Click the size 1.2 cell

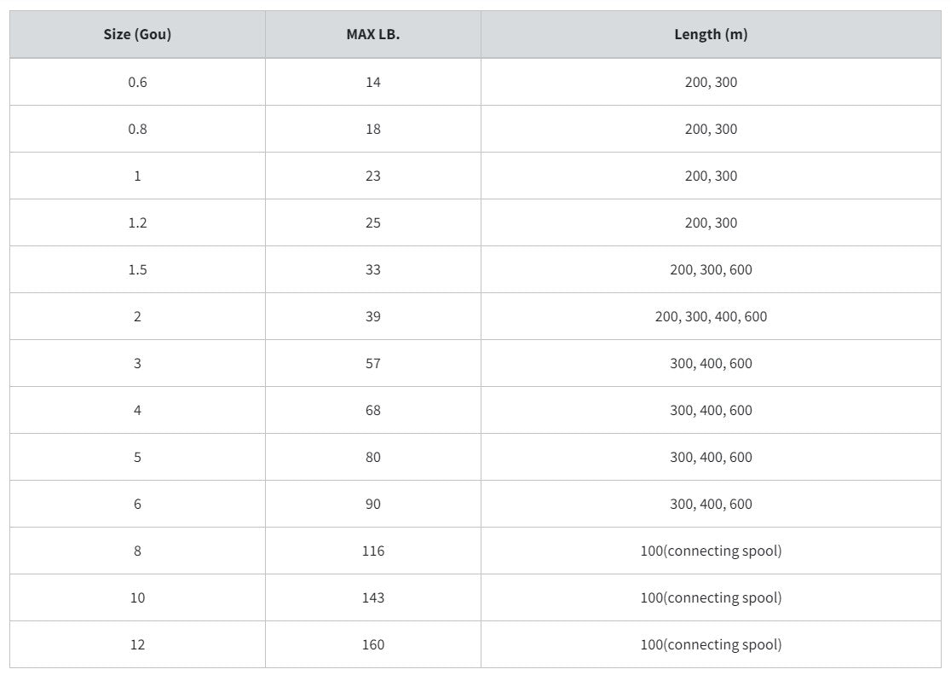137,223
